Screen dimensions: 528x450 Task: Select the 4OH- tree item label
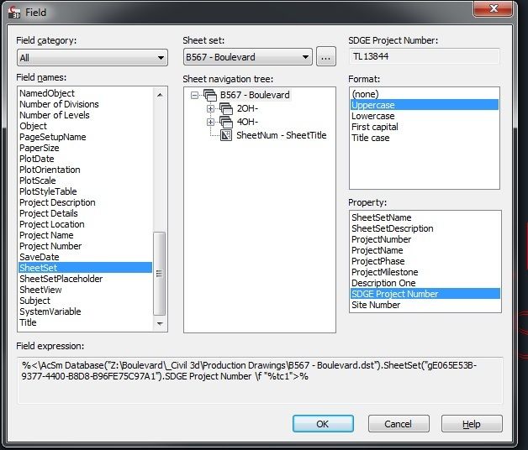point(247,122)
